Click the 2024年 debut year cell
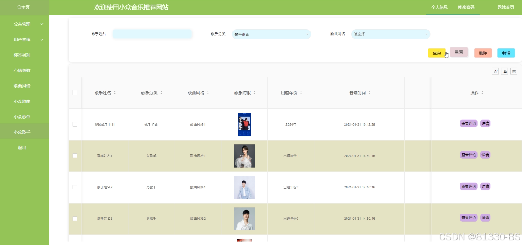The width and height of the screenshot is (522, 245). point(291,124)
